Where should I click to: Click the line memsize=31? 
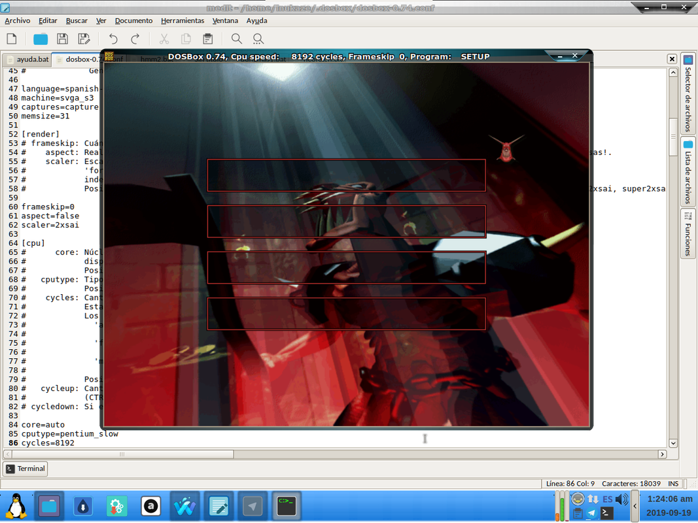click(45, 116)
